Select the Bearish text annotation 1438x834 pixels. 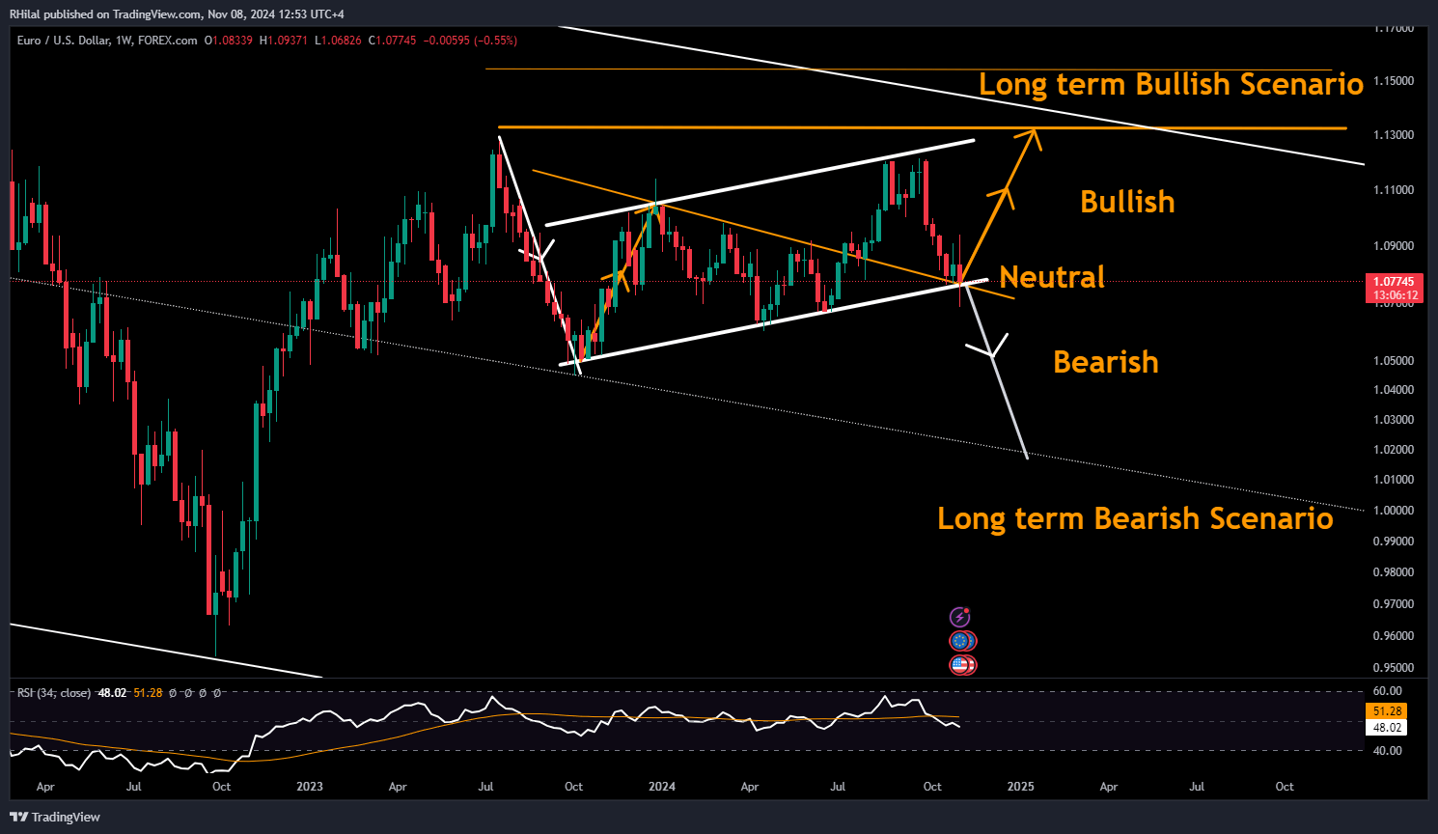click(x=1106, y=362)
